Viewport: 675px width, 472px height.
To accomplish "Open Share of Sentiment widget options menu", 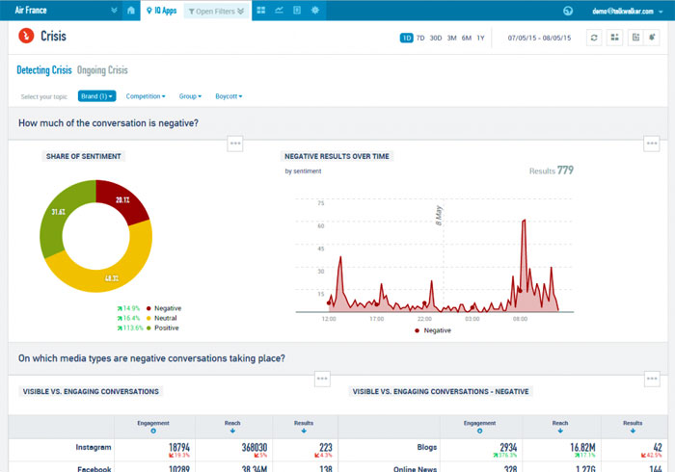I will coord(235,144).
